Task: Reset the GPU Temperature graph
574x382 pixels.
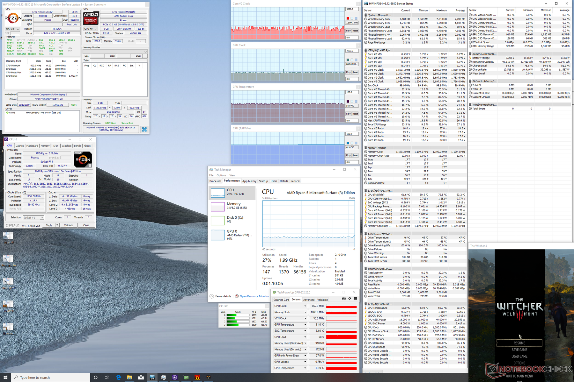Action: tap(355, 114)
